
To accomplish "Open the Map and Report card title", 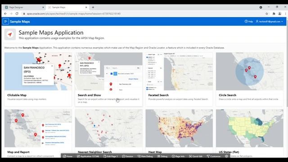I will pyautogui.click(x=18, y=152).
